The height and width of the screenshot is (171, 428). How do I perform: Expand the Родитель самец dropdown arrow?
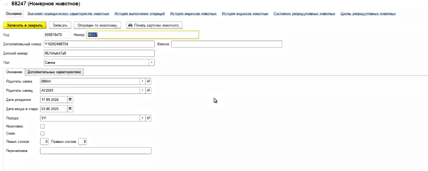pos(143,90)
